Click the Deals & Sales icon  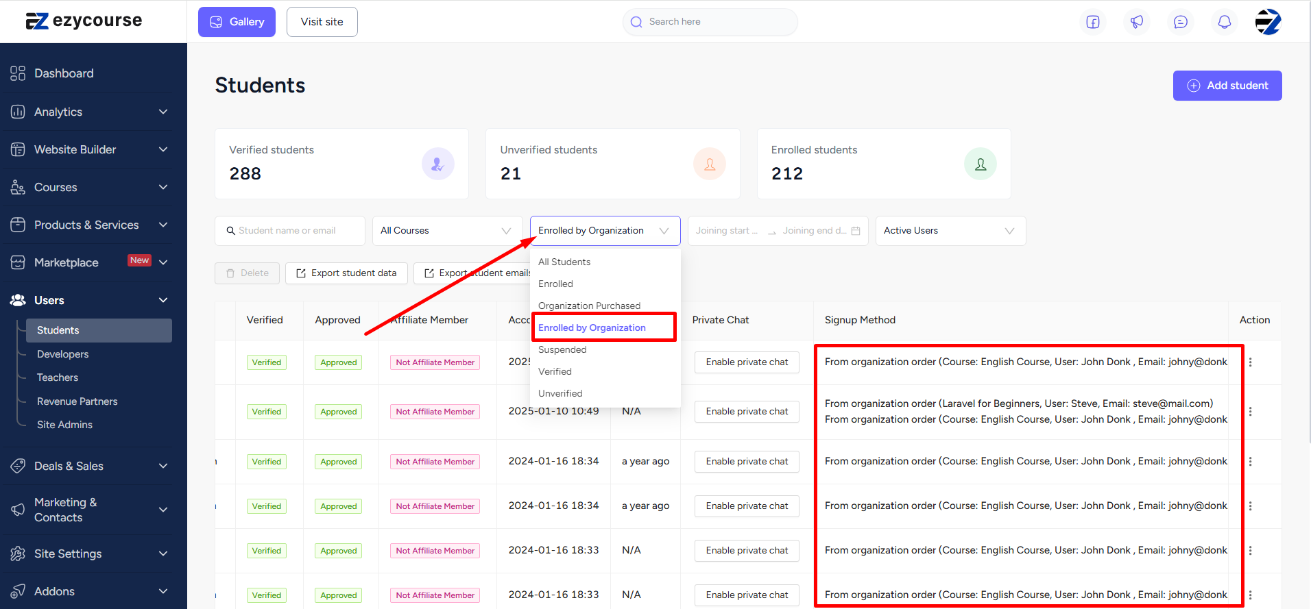click(18, 466)
